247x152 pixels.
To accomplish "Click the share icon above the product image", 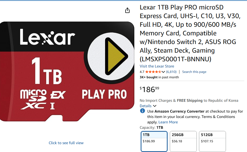I will (x=127, y=10).
